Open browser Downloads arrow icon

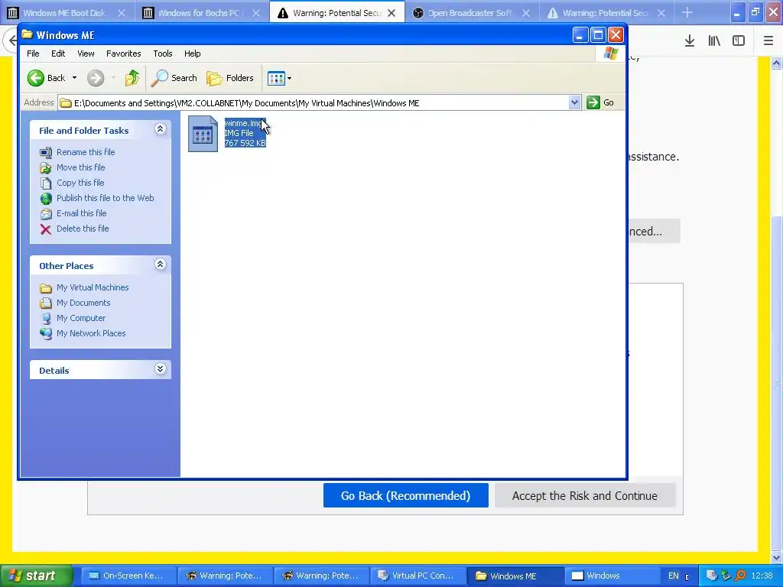pos(690,41)
